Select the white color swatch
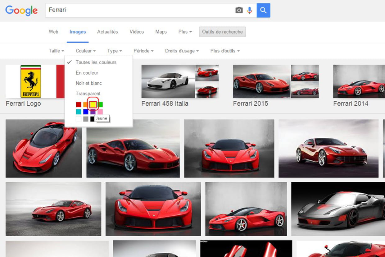Image resolution: width=385 pixels, height=257 pixels. 79,119
